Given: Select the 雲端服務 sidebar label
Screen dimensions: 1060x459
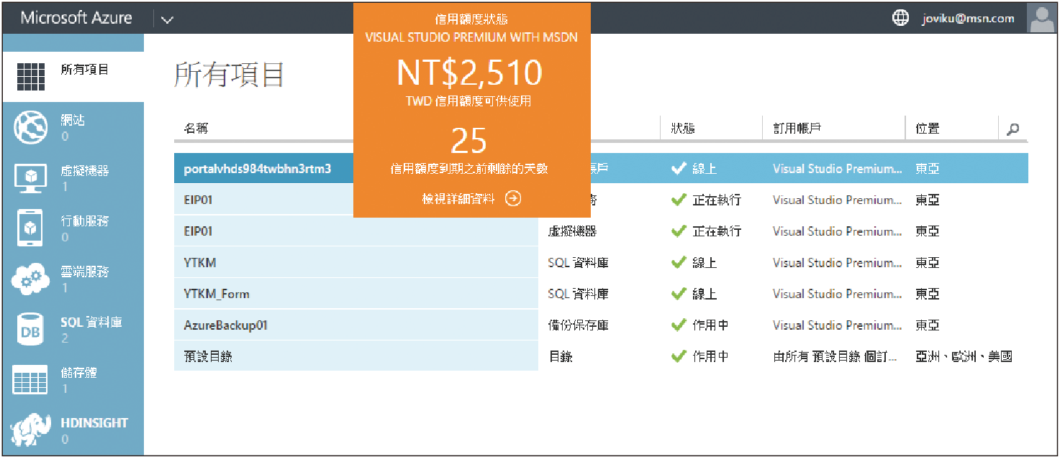Looking at the screenshot, I should tap(85, 272).
